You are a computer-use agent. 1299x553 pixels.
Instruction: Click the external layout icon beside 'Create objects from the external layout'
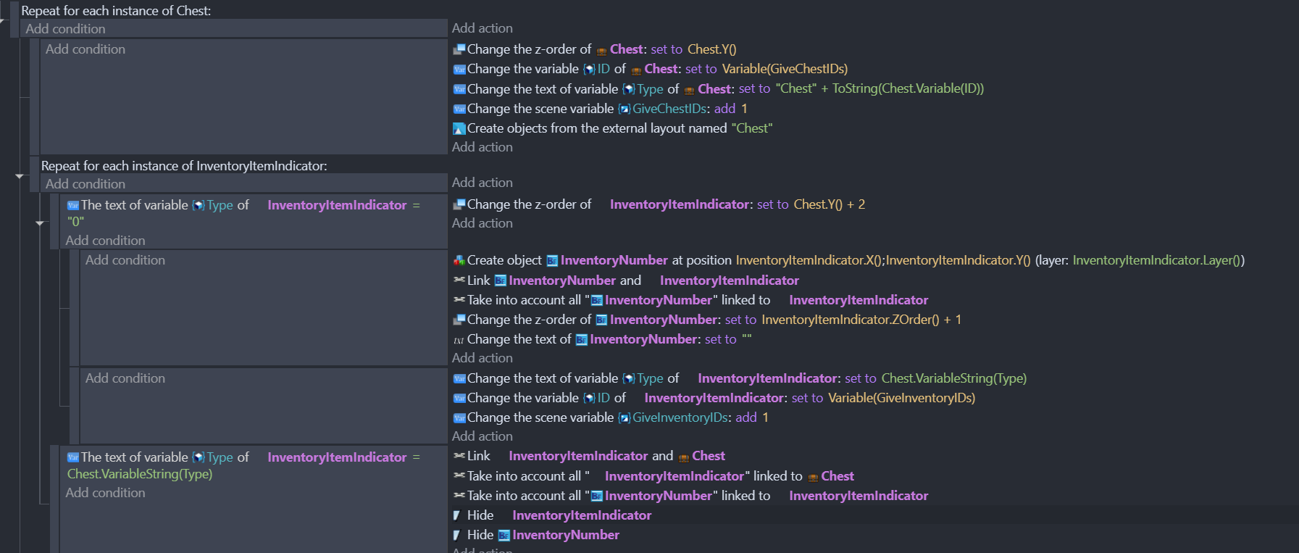(459, 128)
